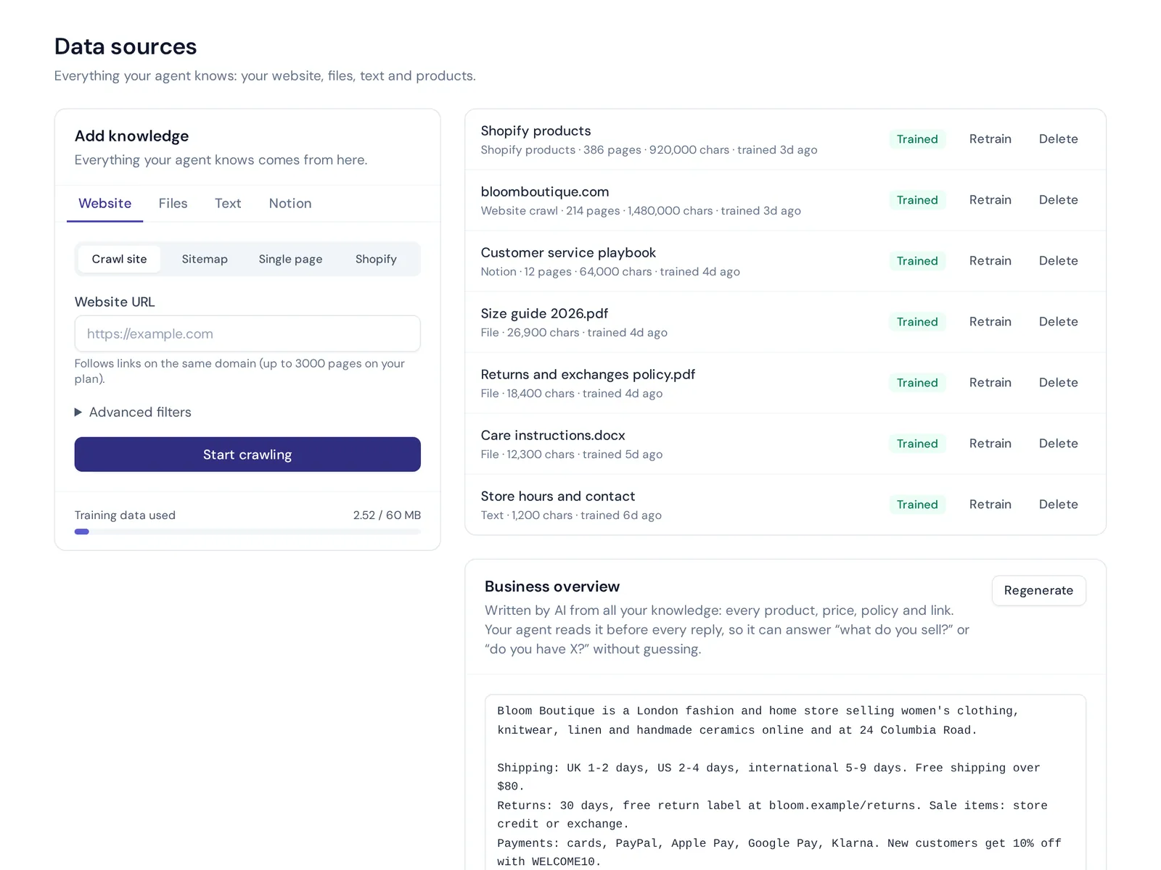This screenshot has width=1161, height=870.
Task: Regenerate the Business overview
Action: (x=1038, y=590)
